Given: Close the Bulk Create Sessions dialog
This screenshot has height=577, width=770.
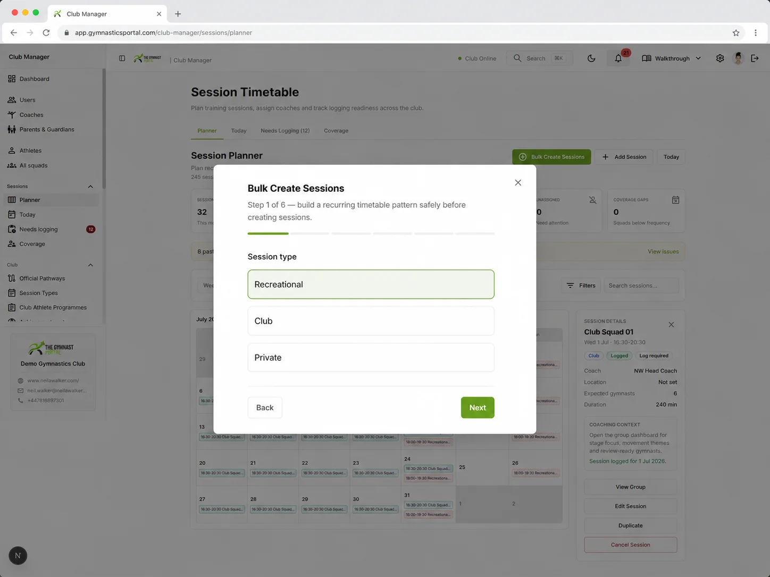Looking at the screenshot, I should (x=518, y=183).
